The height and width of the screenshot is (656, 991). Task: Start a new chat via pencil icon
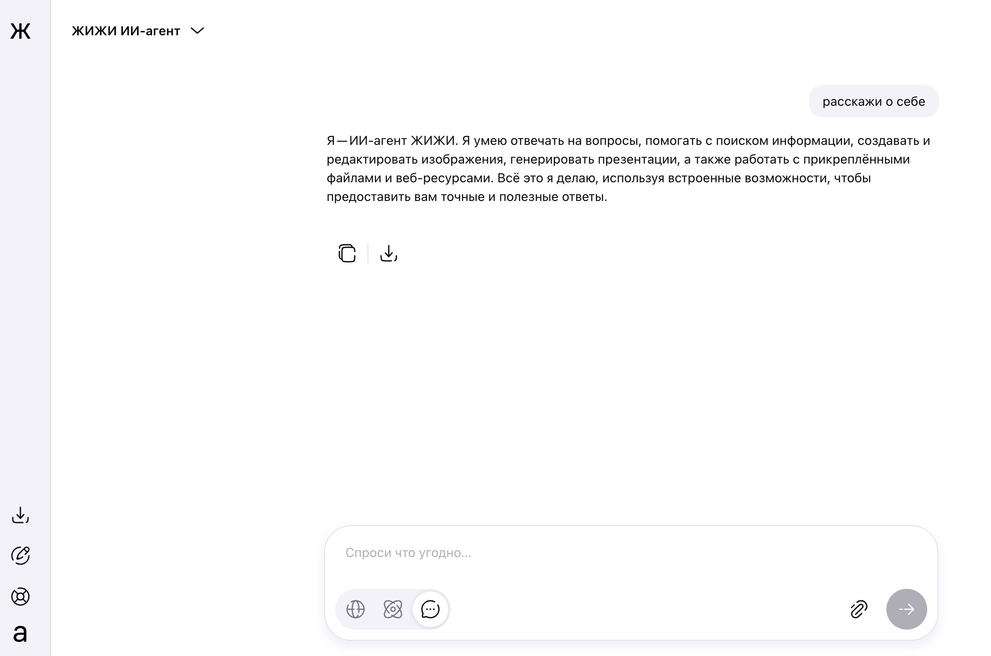(x=20, y=555)
